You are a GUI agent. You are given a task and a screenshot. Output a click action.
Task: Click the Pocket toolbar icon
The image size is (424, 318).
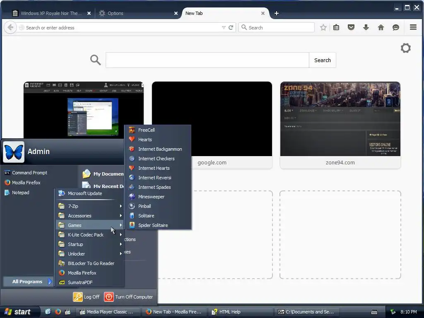[x=351, y=27]
